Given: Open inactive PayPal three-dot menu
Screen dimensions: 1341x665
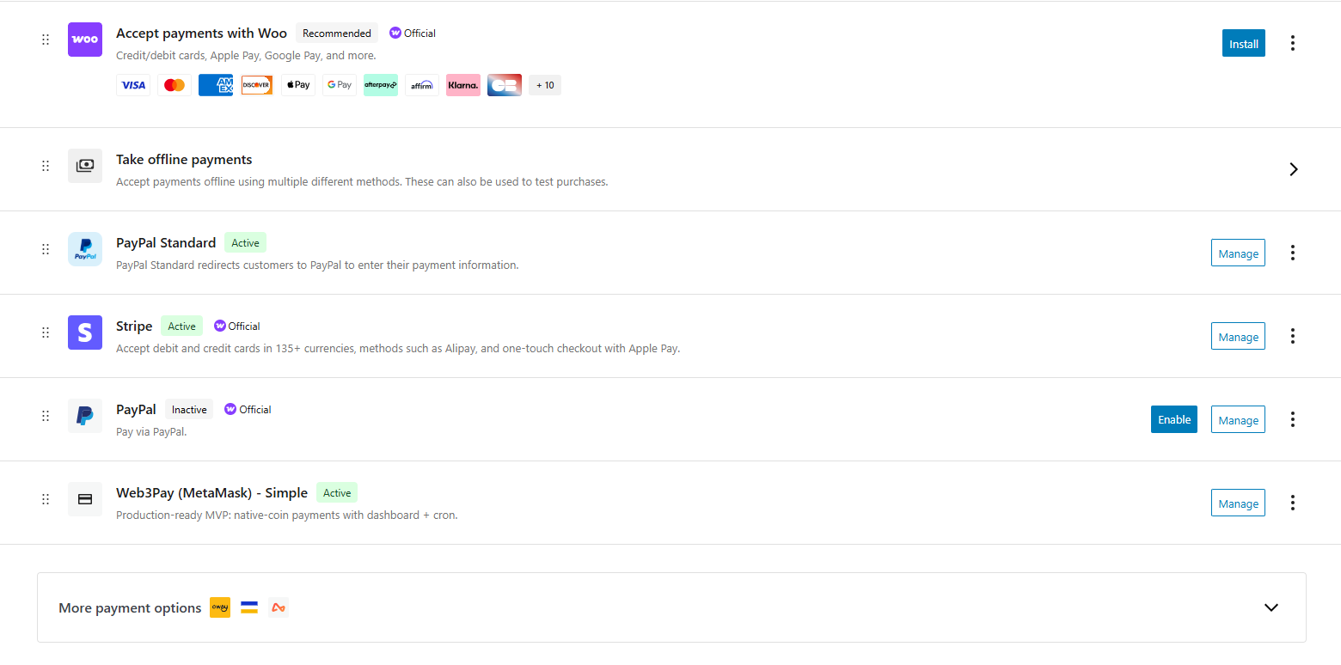Looking at the screenshot, I should [x=1293, y=419].
